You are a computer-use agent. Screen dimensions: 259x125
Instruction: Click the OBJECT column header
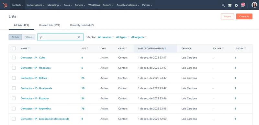122,49
